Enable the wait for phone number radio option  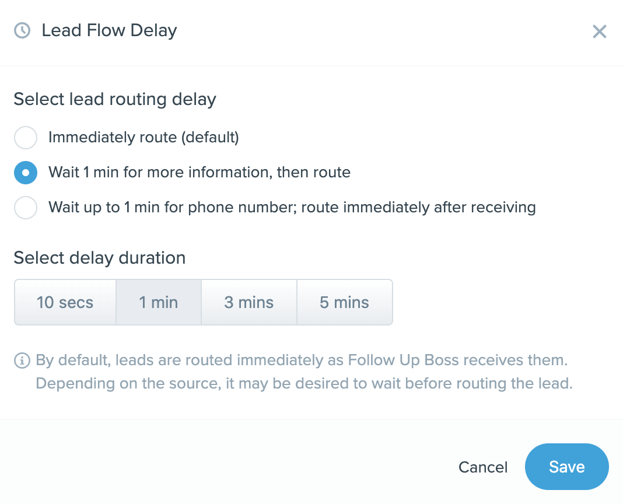26,208
